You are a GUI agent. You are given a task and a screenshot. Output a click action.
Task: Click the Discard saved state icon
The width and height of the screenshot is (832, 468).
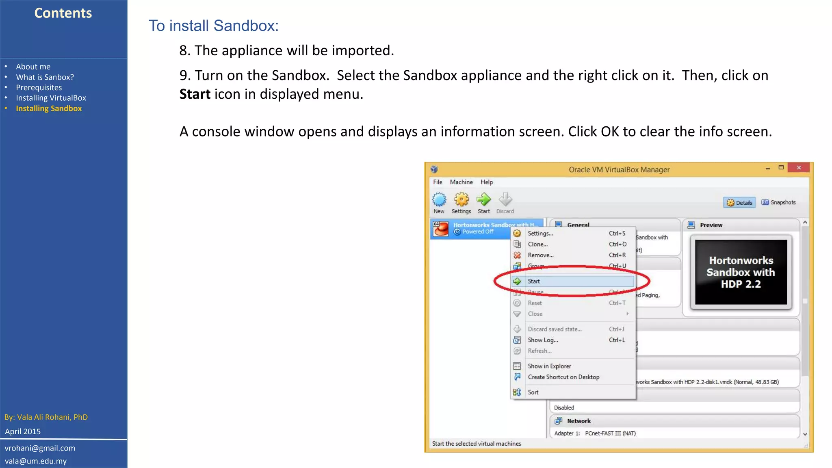point(517,329)
